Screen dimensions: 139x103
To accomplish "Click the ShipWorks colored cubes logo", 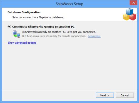I will (130, 14).
